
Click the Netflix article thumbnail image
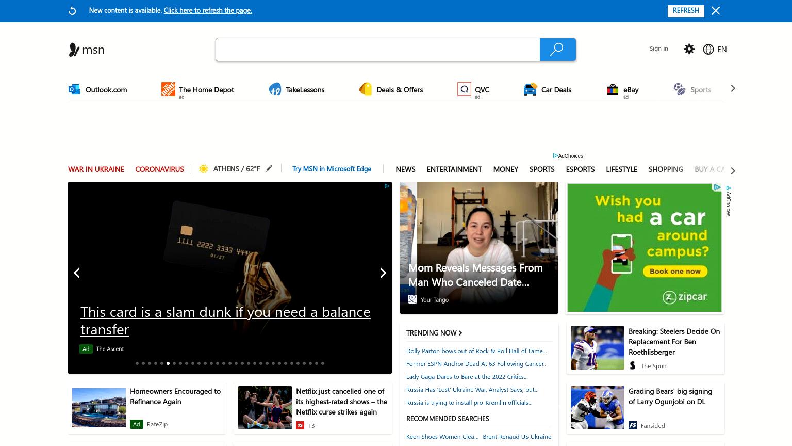[x=265, y=408]
